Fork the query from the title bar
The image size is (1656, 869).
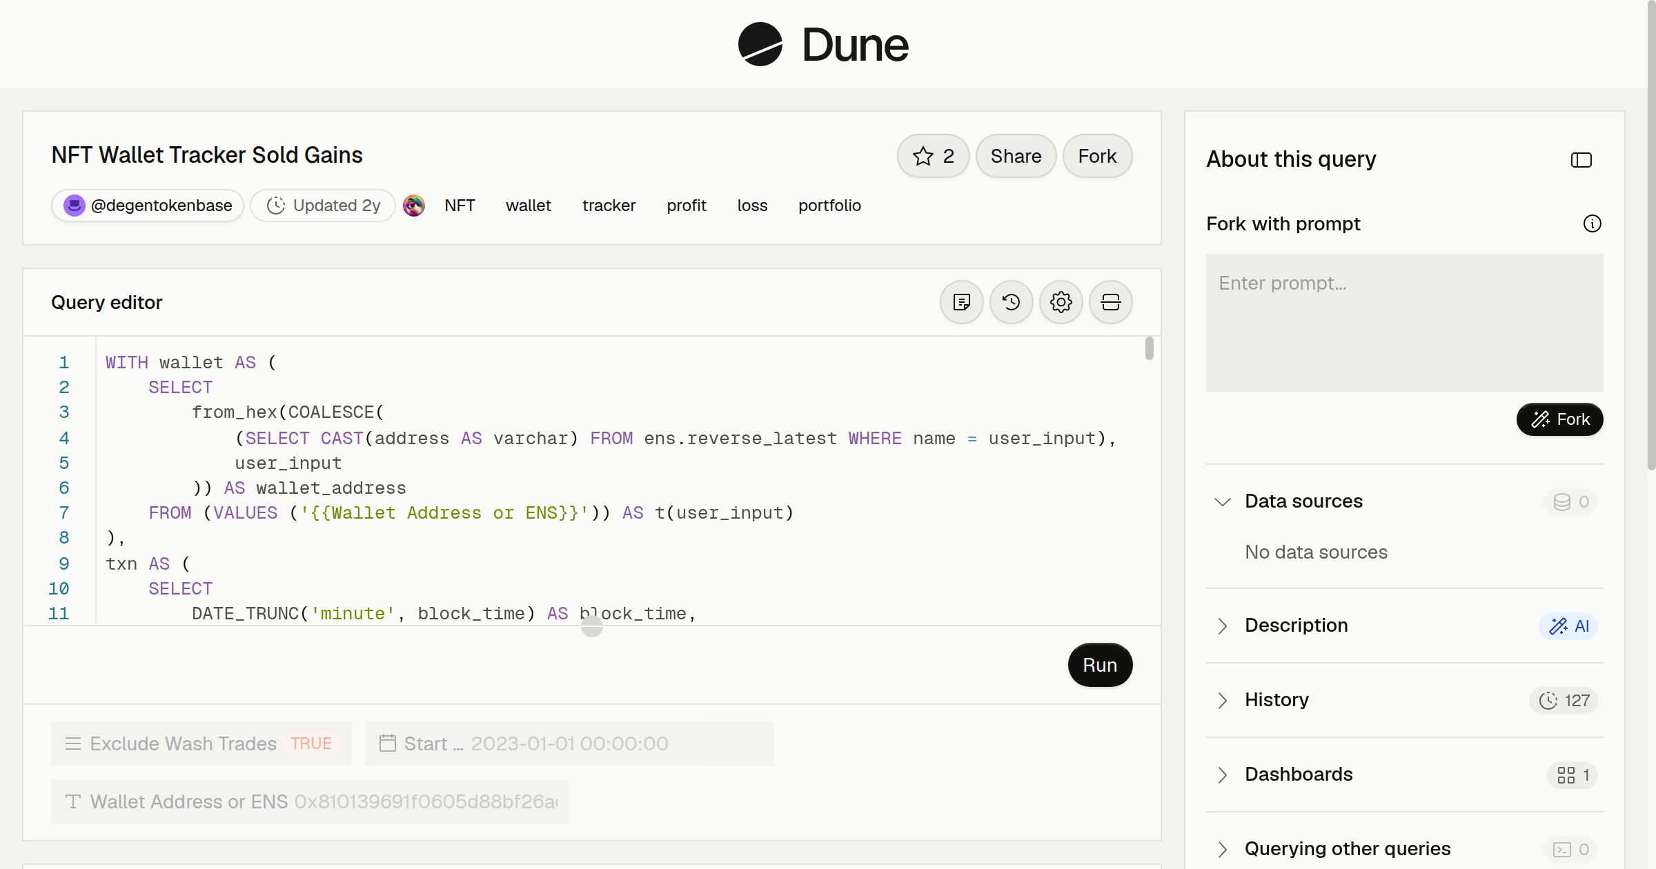point(1097,156)
